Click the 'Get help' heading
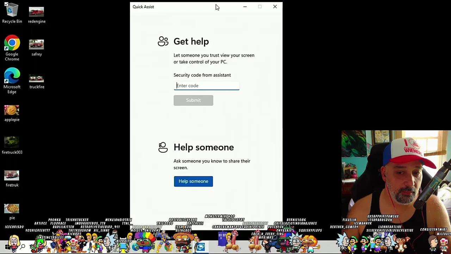This screenshot has width=451, height=254. coord(191,42)
